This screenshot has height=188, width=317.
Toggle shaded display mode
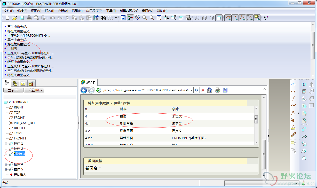pyautogui.click(x=219, y=18)
